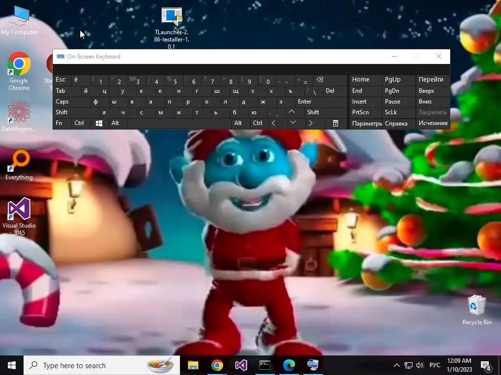Click the Перейти key
Screen dimensions: 501x375
coord(433,80)
